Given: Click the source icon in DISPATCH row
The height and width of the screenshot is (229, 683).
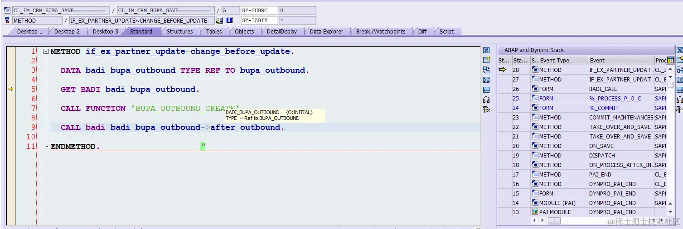Looking at the screenshot, I should click(535, 155).
